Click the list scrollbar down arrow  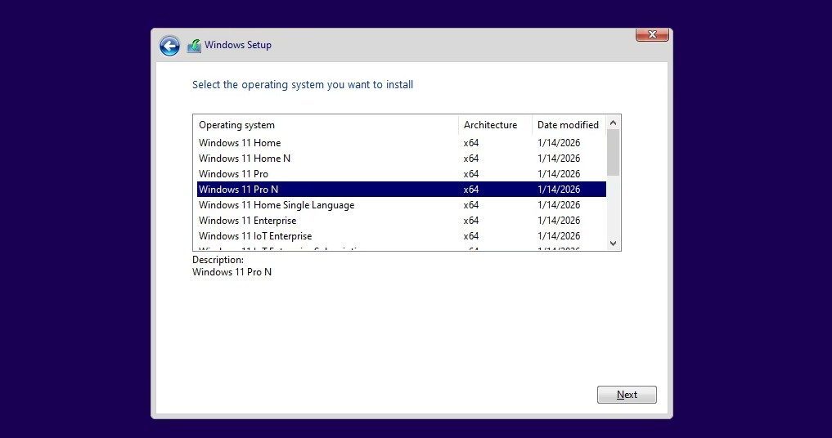[614, 244]
